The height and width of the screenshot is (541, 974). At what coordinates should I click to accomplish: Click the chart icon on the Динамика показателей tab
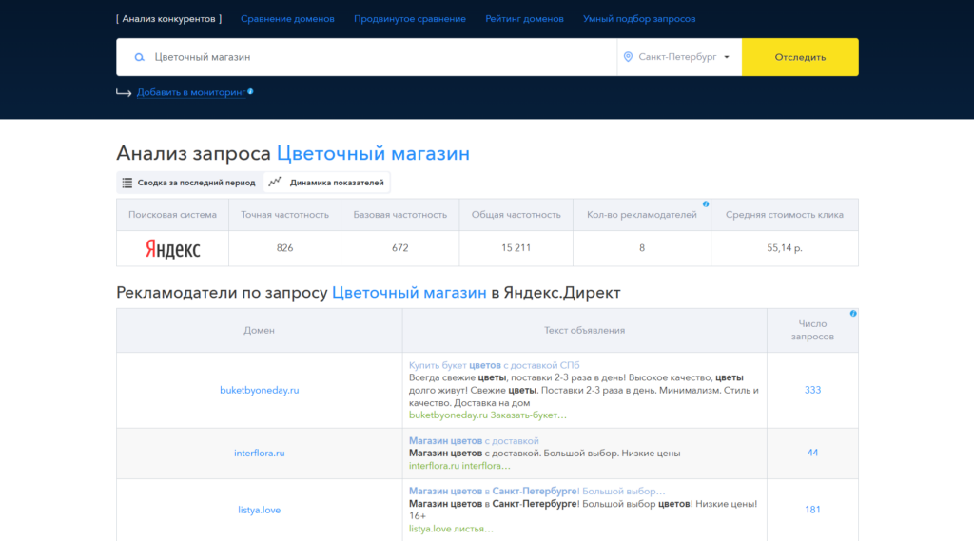coord(275,182)
